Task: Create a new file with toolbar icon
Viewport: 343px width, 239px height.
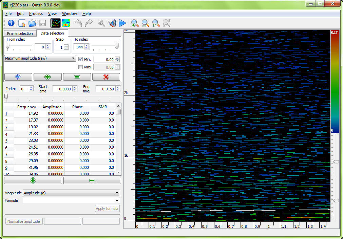Action: pyautogui.click(x=22, y=23)
